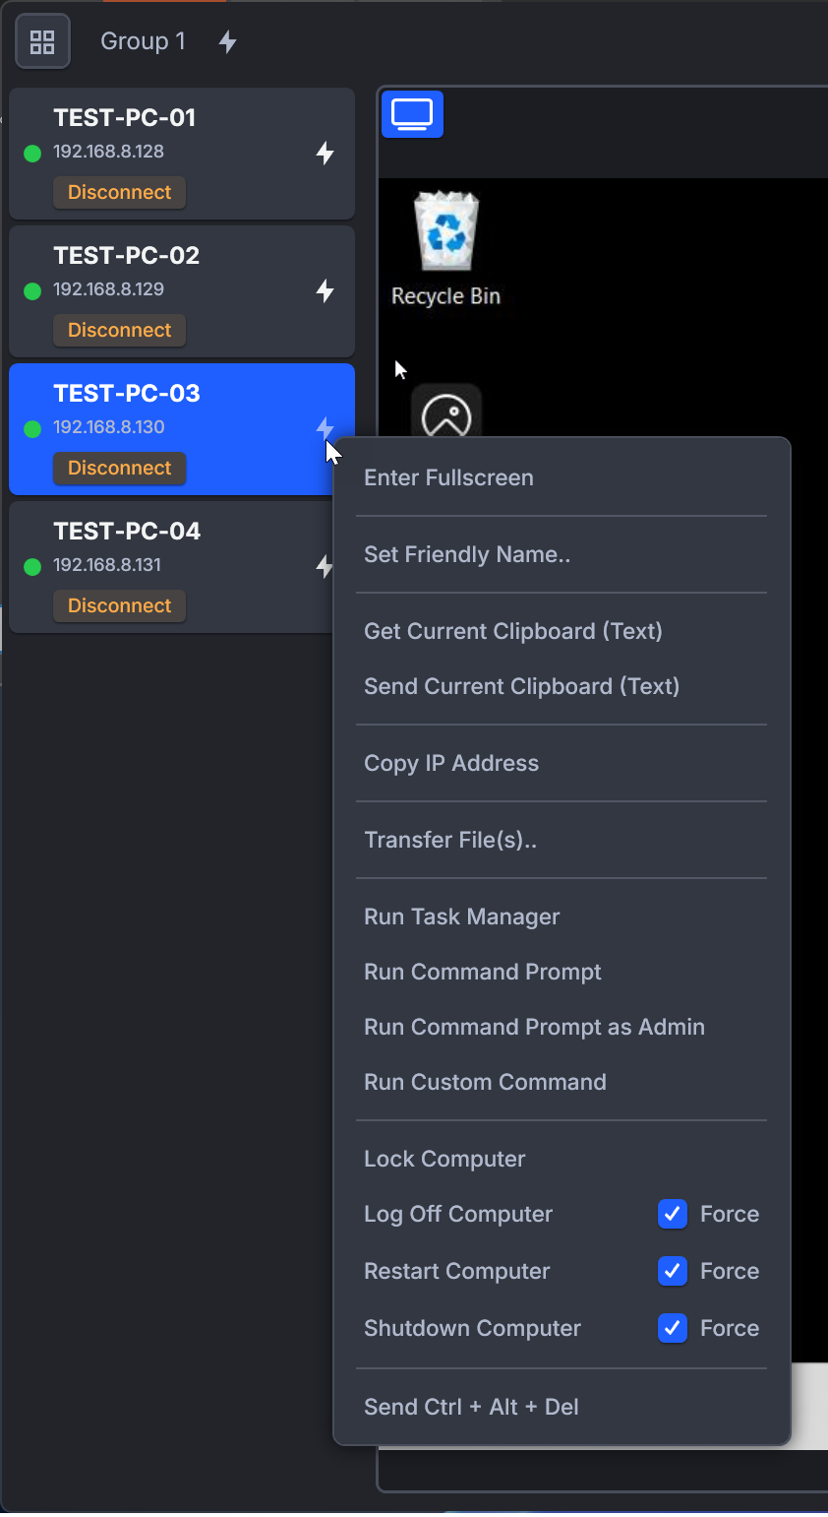Click the lightning icon on TEST-PC-04
The height and width of the screenshot is (1517, 828).
point(323,566)
